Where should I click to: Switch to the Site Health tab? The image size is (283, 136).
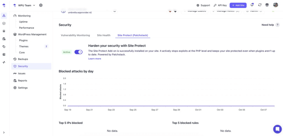point(104,35)
